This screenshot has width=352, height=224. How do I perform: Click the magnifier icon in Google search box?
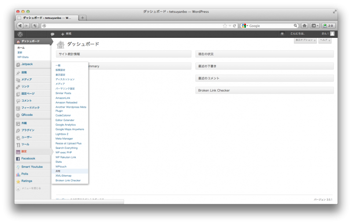295,26
